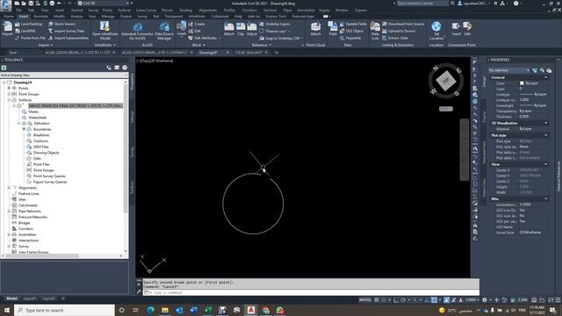
Task: Toggle polar tracking in status bar
Action: click(403, 300)
